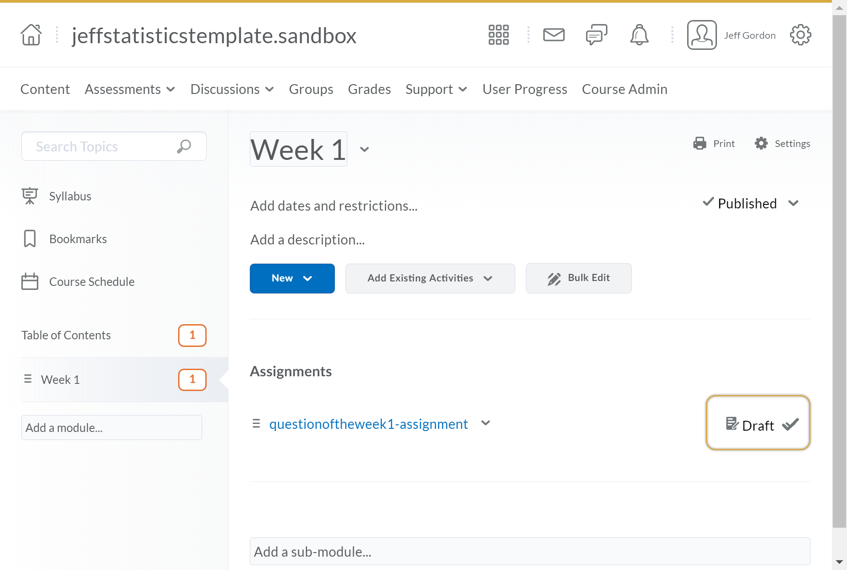Open the Grades navigation item
Image resolution: width=847 pixels, height=570 pixels.
(369, 89)
